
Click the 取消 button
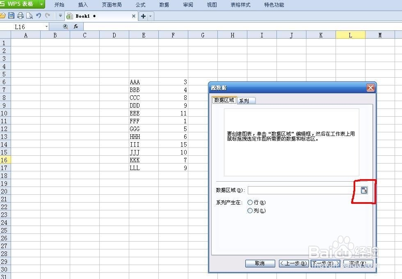(x=260, y=263)
